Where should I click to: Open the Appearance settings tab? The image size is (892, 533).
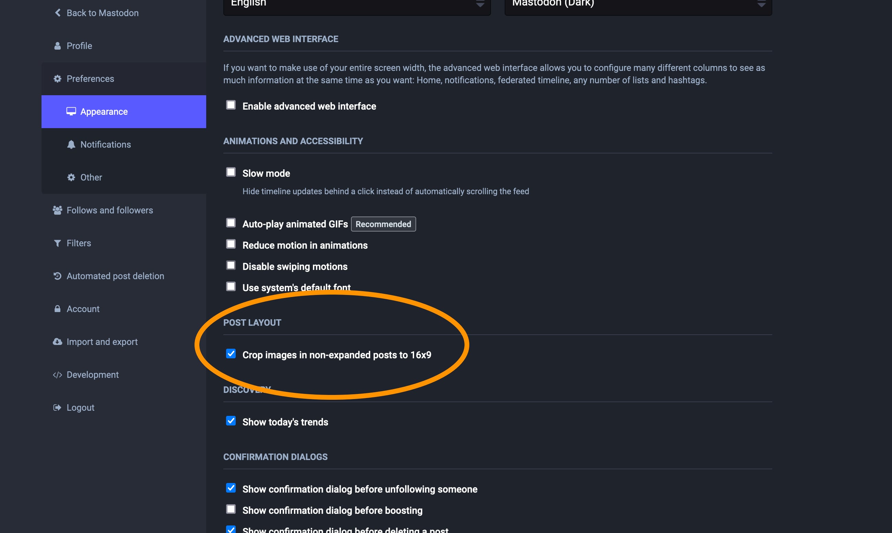[x=104, y=112]
